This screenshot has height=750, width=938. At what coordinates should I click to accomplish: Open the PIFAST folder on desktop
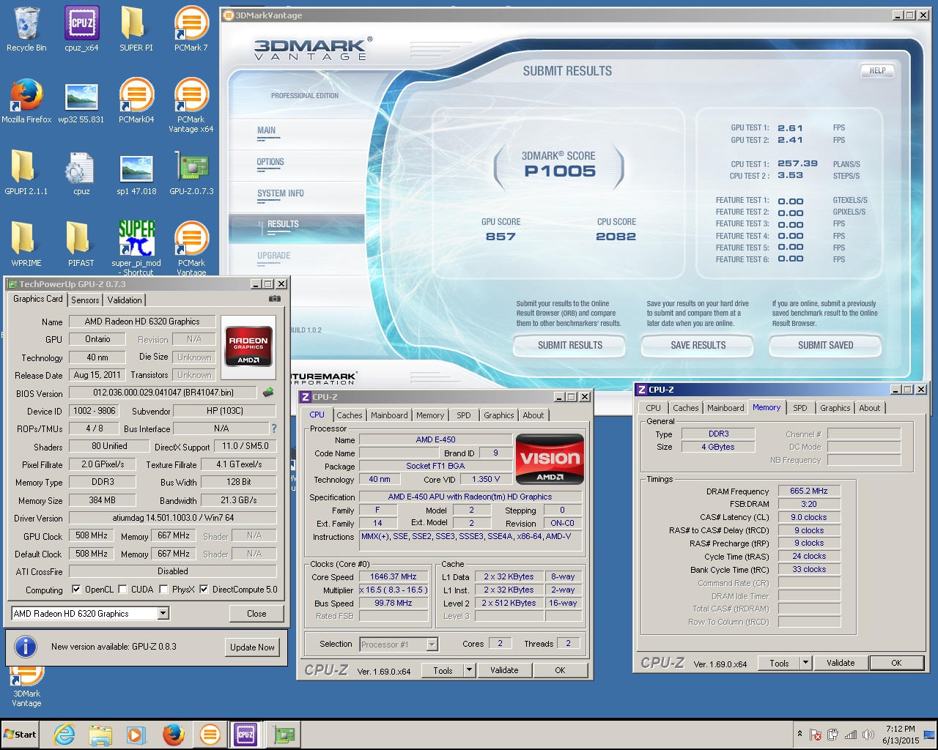[81, 244]
